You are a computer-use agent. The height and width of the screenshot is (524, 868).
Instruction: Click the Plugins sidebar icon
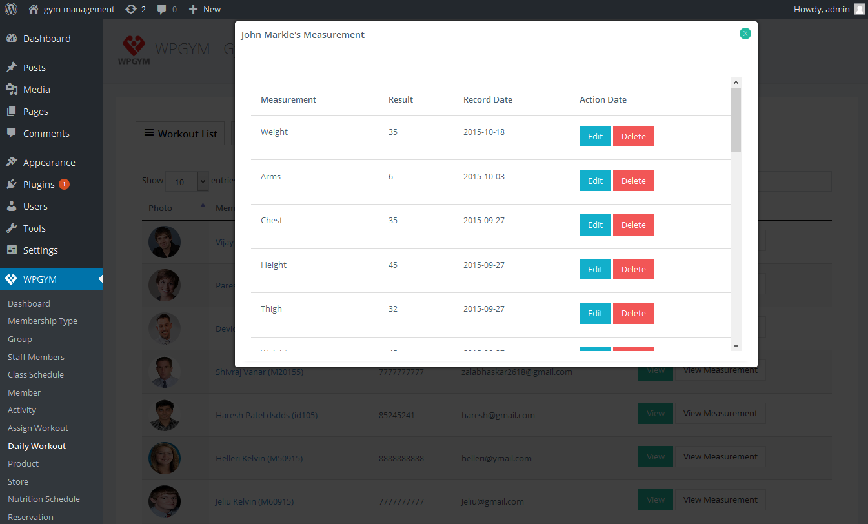coord(12,185)
